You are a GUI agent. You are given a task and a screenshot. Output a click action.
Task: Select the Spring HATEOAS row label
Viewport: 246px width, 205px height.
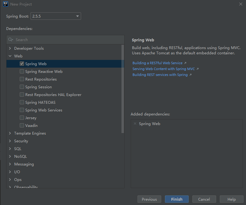pyautogui.click(x=40, y=102)
